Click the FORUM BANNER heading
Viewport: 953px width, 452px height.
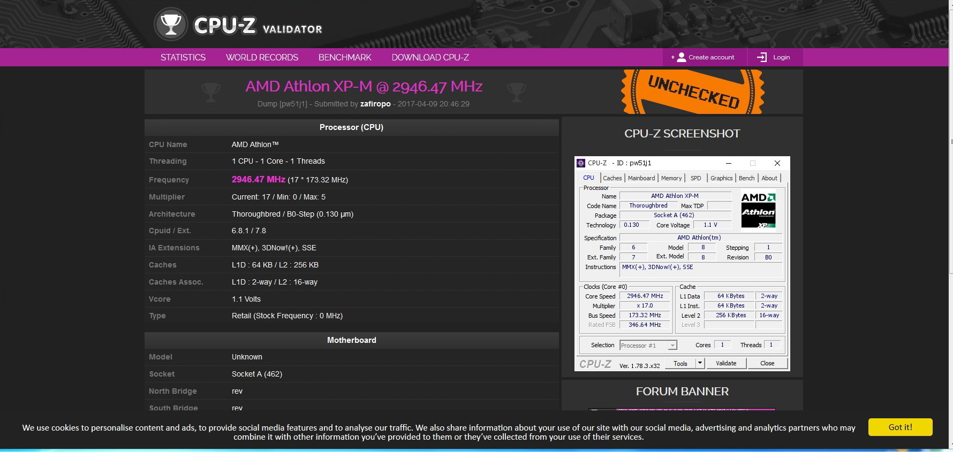tap(682, 392)
